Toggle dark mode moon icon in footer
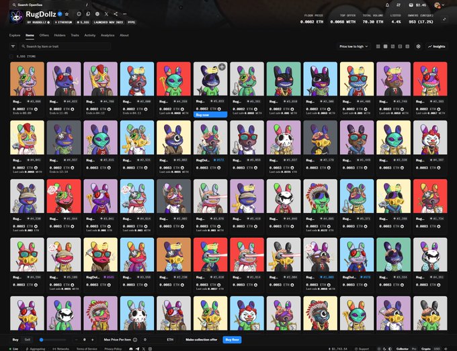457x351 pixels. [x=384, y=349]
